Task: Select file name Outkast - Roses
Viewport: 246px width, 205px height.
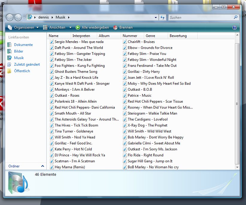Action: [x=67, y=95]
